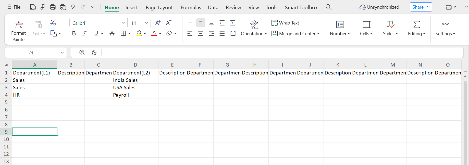Toggle Center horizontal alignment

coord(201,33)
